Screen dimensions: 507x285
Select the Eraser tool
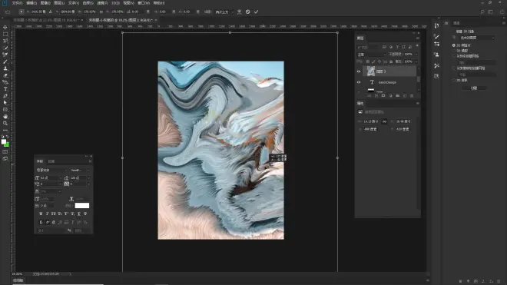click(x=5, y=75)
